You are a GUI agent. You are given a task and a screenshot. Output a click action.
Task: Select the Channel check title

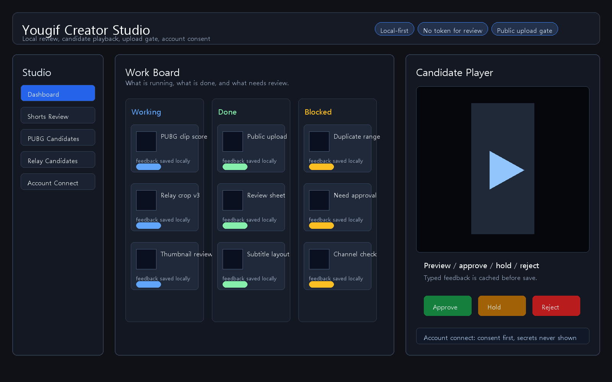[355, 254]
